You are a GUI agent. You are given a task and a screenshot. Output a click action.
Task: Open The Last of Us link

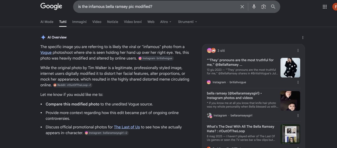127,127
